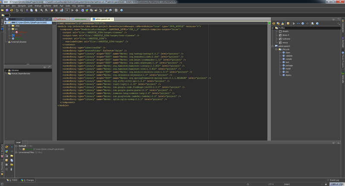Click Download sources icon in Maven panel
345x186 pixels.
tap(283, 24)
